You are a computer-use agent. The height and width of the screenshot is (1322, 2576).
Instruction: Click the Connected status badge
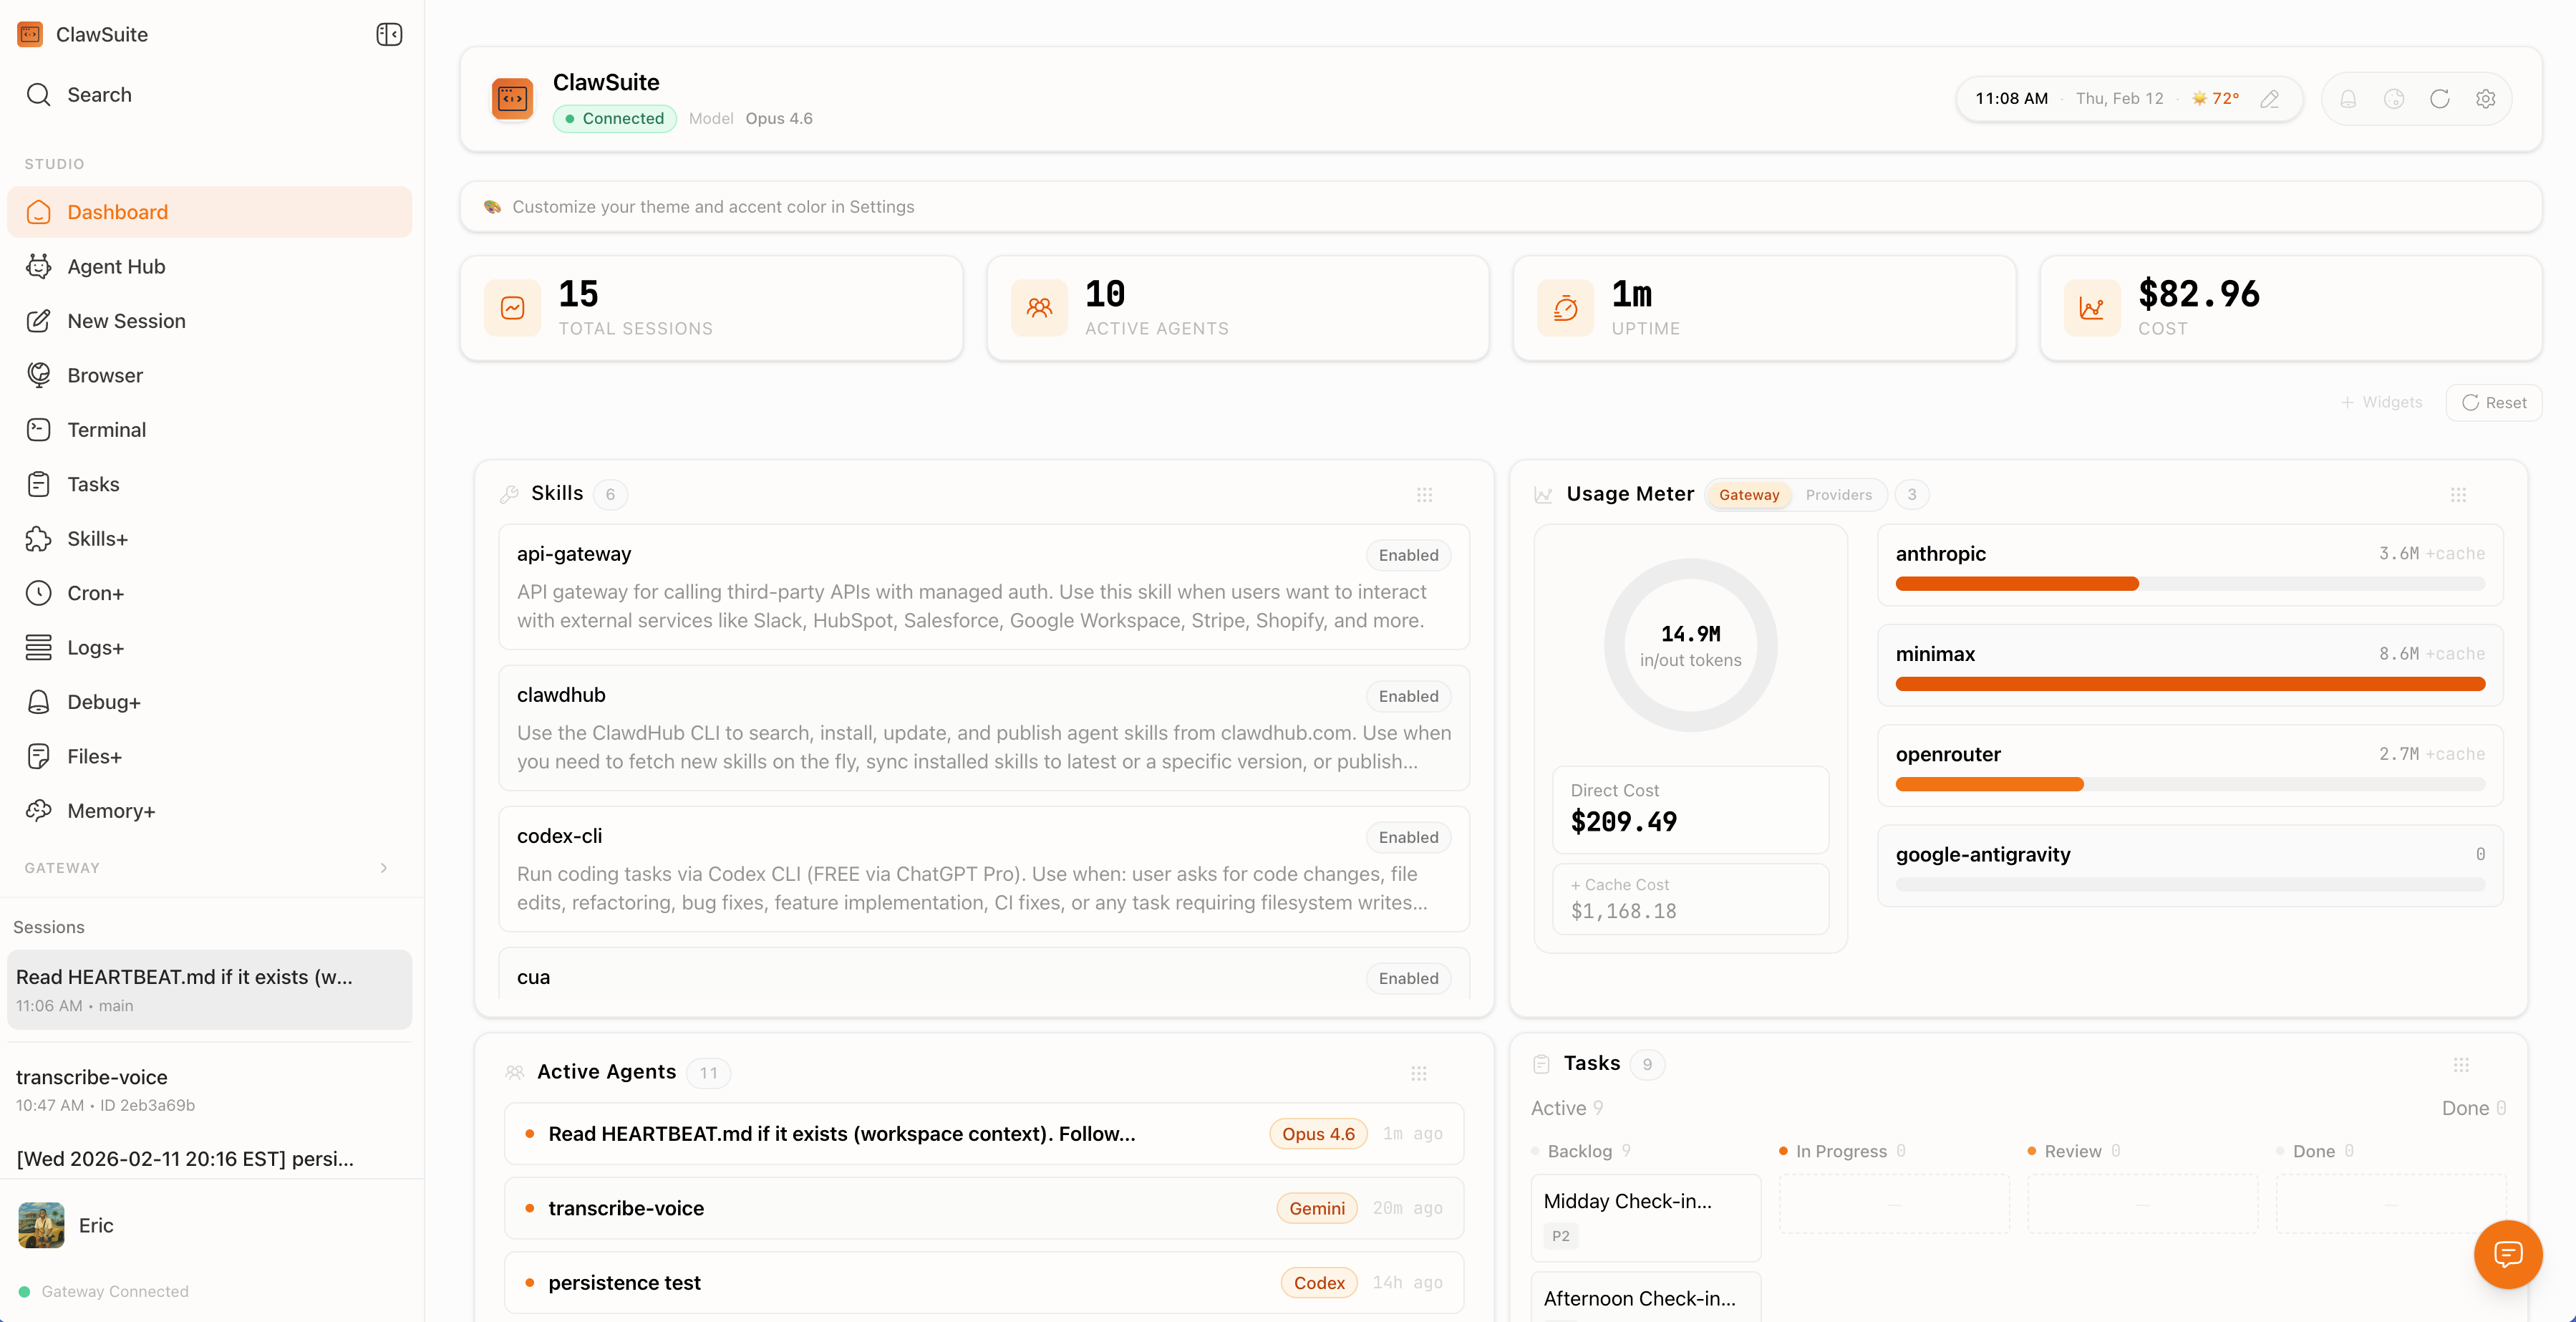[614, 118]
